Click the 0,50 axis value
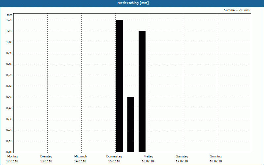 coord(9,97)
